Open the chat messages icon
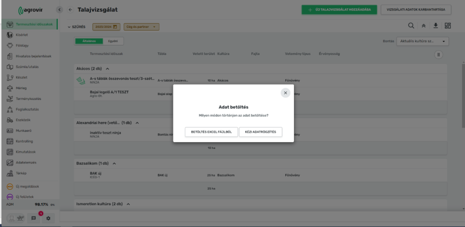Viewport: 465px width, 227px height. [34, 218]
